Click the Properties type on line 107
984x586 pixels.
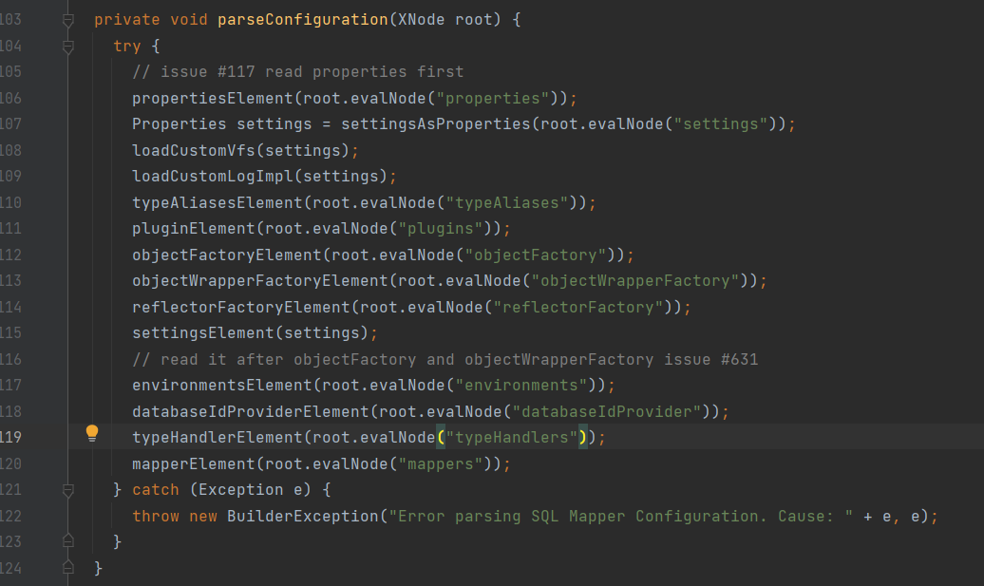pos(179,124)
